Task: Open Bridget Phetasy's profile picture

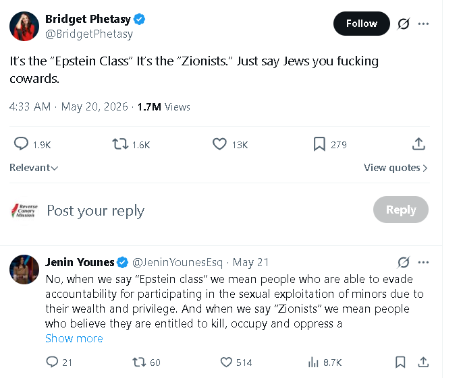Action: click(24, 26)
